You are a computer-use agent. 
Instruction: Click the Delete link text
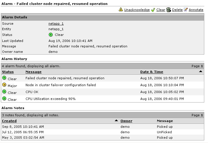(x=177, y=10)
